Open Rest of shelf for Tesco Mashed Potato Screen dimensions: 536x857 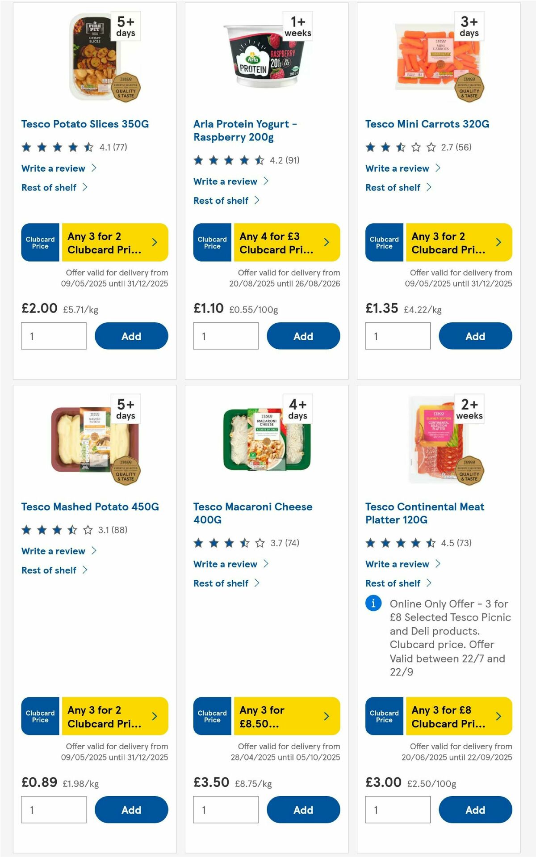click(x=49, y=570)
